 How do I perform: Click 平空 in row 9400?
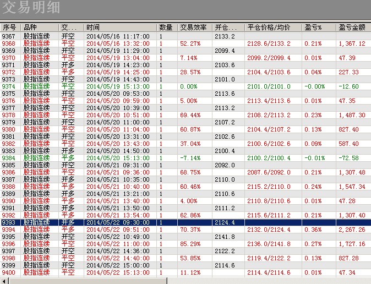point(68,272)
